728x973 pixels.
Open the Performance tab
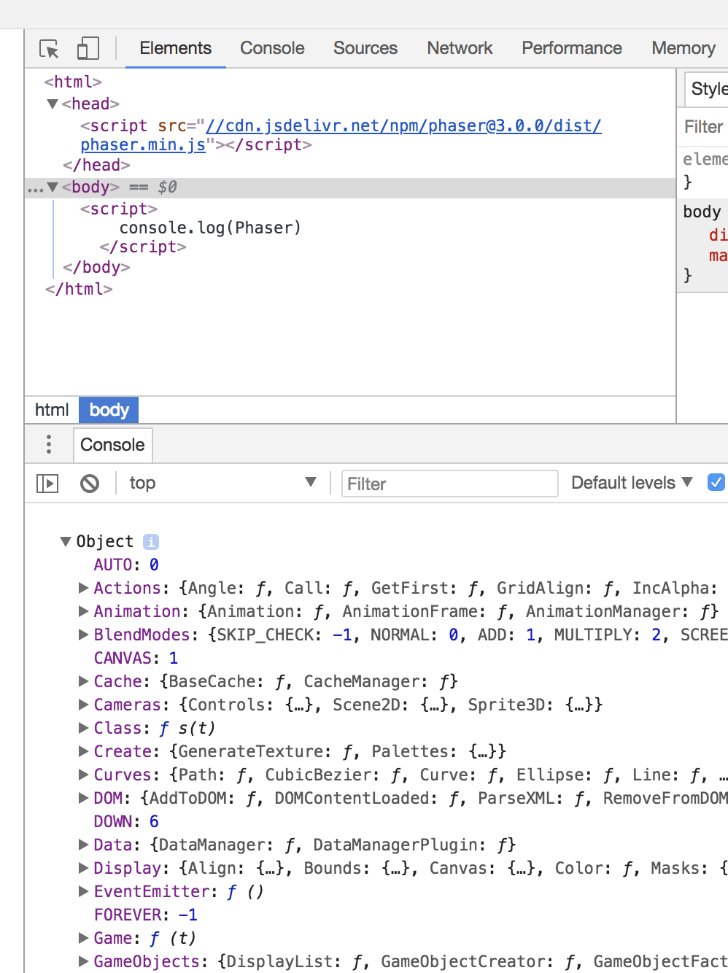tap(572, 48)
